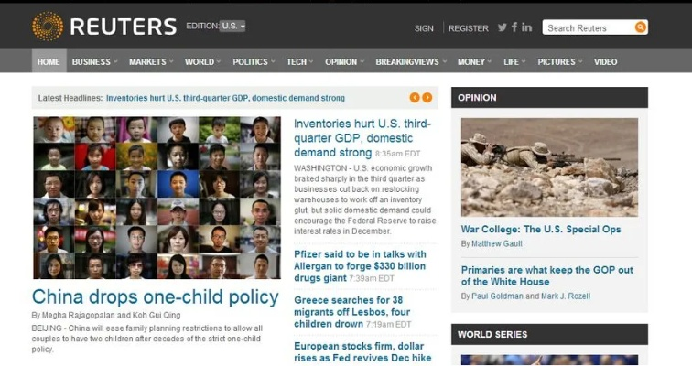Open European stocks firm article
This screenshot has width=692, height=366.
[x=362, y=352]
